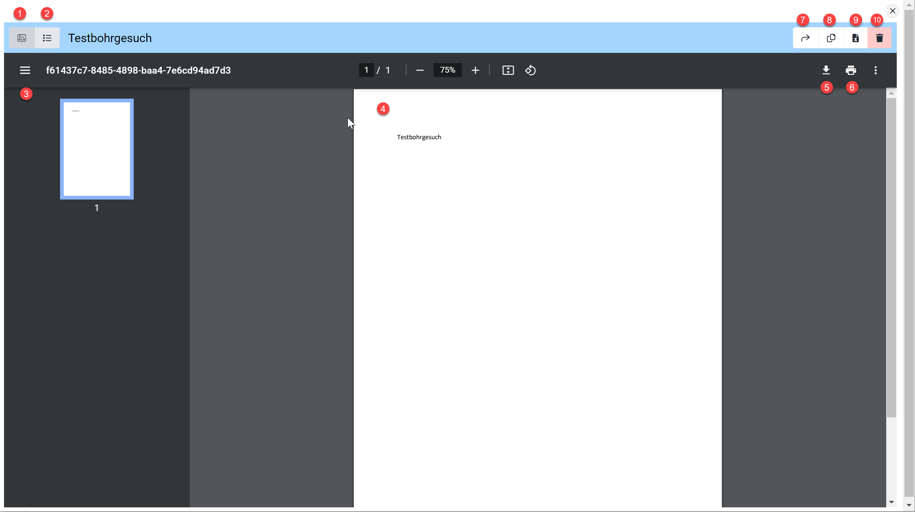
Task: Click the PDF viewer vertical scrollbar thumb
Action: coord(891,257)
